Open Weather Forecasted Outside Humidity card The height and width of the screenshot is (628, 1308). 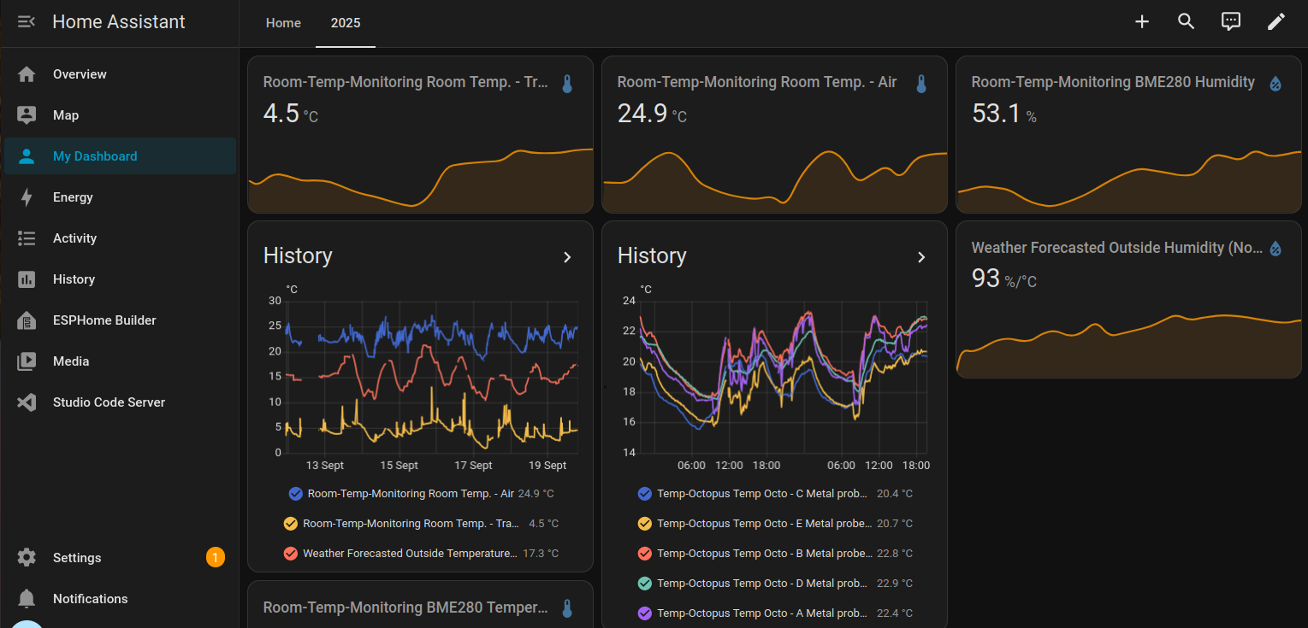(1128, 300)
